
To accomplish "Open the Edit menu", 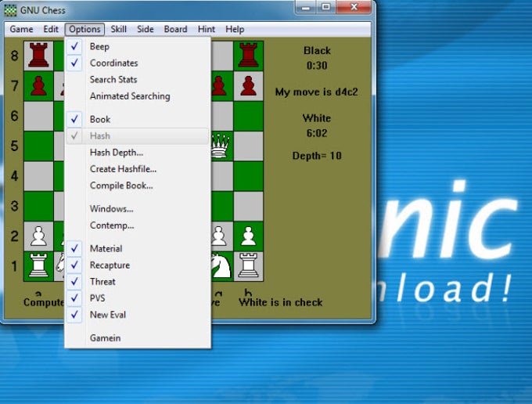I will click(x=51, y=29).
